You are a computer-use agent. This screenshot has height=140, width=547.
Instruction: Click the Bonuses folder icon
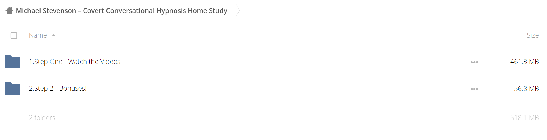pos(13,88)
